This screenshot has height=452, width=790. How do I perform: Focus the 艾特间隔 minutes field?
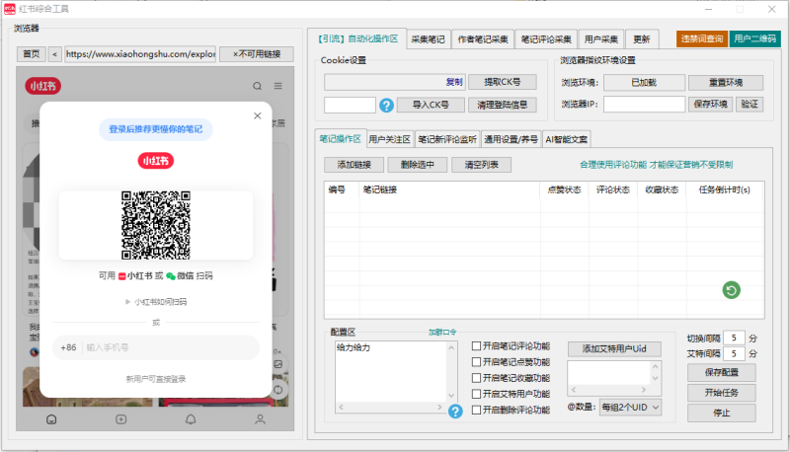coord(734,354)
